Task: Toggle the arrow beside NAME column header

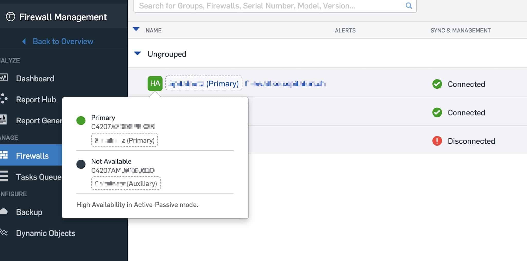Action: 136,29
